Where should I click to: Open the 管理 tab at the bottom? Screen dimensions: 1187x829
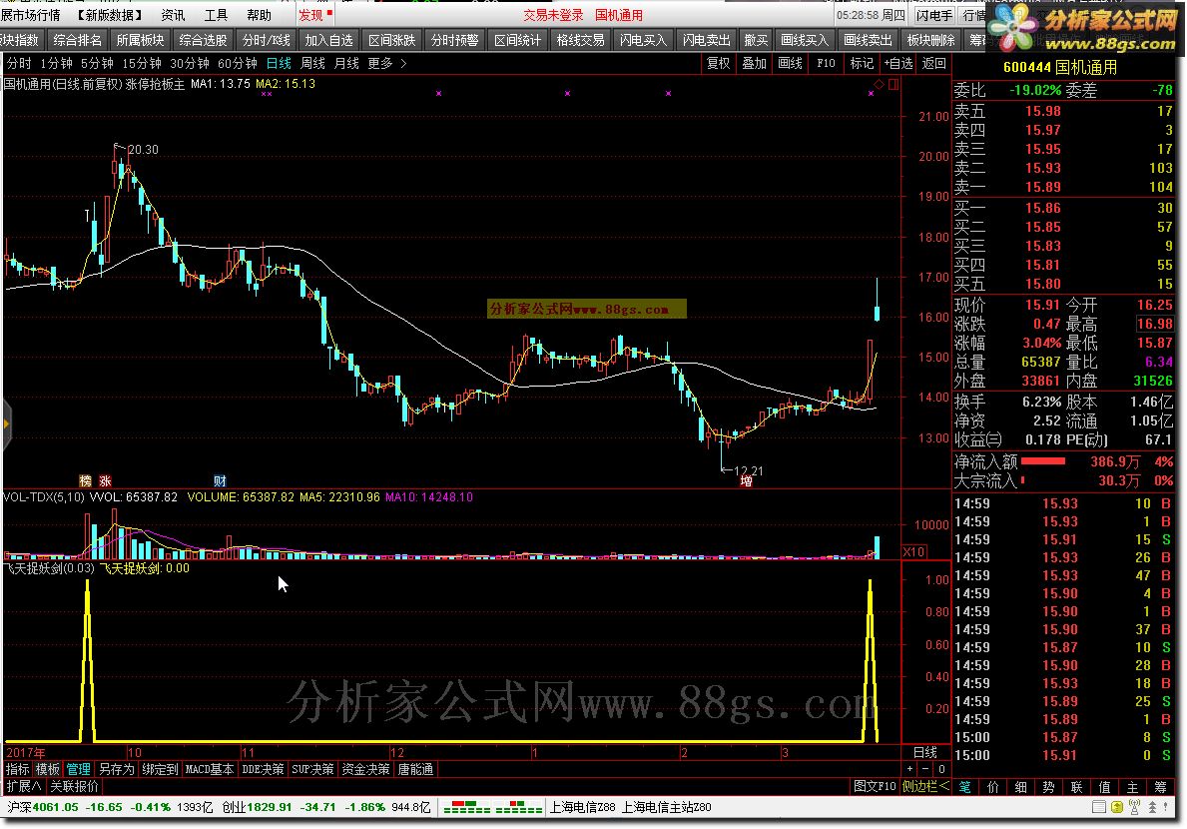pos(79,769)
